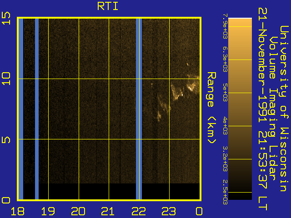Click the black bottom of the colorbar
Viewport: 291px width, 218px height.
(x=240, y=196)
